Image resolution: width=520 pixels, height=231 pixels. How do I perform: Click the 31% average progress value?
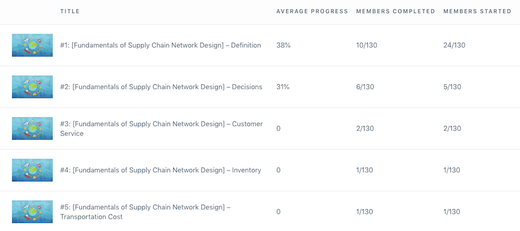tap(283, 87)
